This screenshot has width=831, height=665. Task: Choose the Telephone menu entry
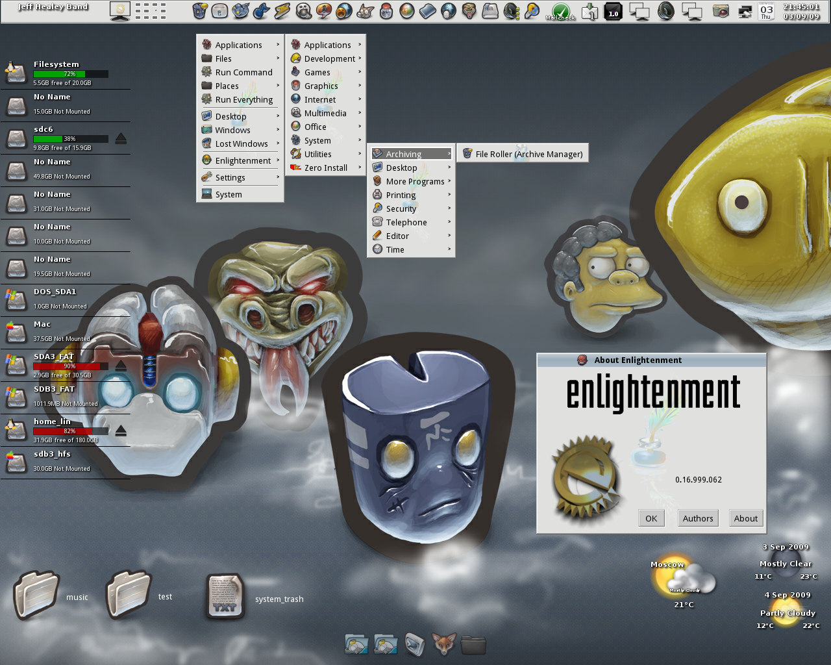click(x=411, y=222)
